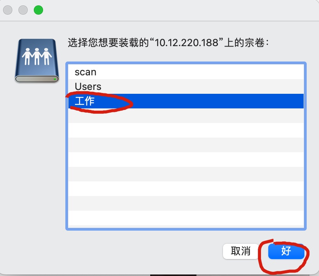
Task: Select the Users volume in the list
Action: point(186,86)
